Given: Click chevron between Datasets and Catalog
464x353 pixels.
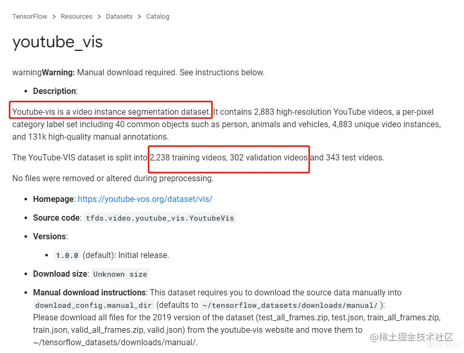Looking at the screenshot, I should 139,17.
